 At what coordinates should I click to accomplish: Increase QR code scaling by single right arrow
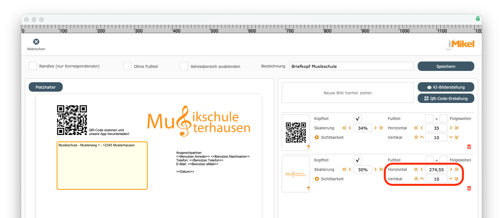tap(375, 128)
